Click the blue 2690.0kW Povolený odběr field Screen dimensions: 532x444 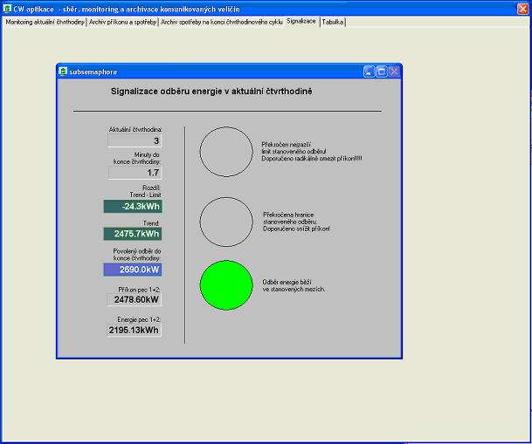click(133, 270)
